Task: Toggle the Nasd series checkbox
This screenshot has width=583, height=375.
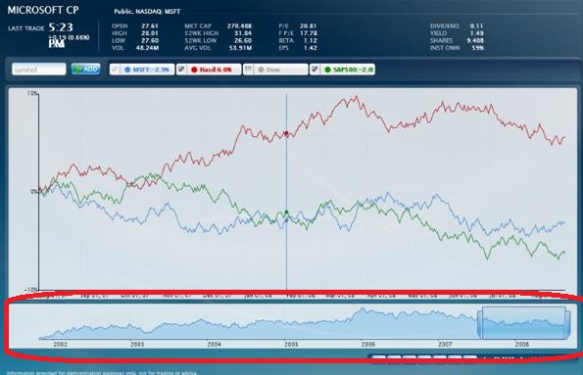Action: pyautogui.click(x=181, y=70)
